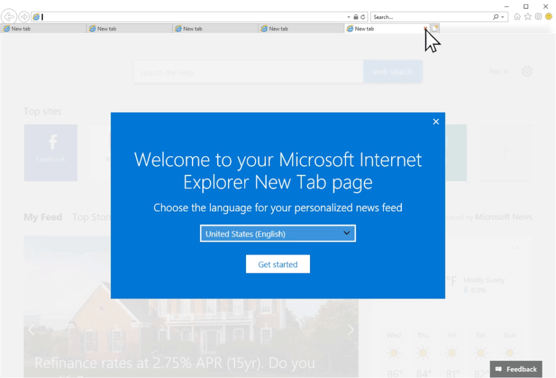Open Favorites with the star icon
The width and height of the screenshot is (556, 378).
[528, 17]
